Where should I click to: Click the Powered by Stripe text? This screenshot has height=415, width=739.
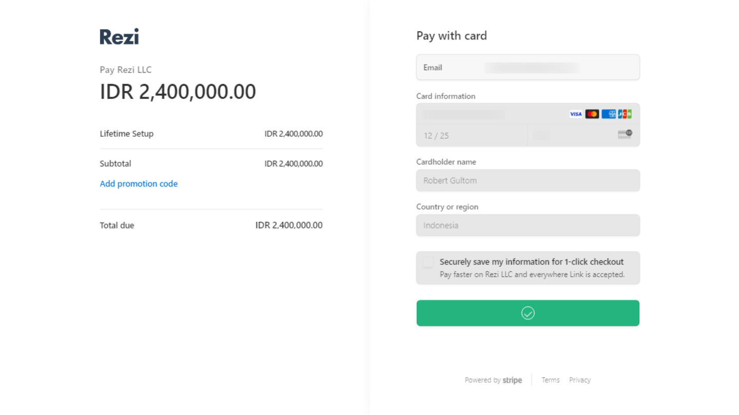pos(482,380)
